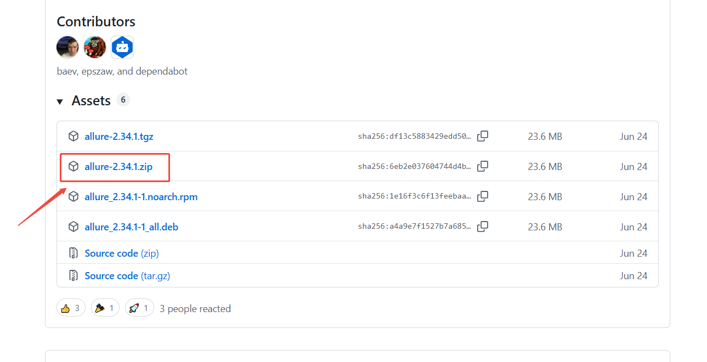Click the Jun 24 date of allure-2.34.1.zip
The image size is (707, 362).
tap(634, 167)
